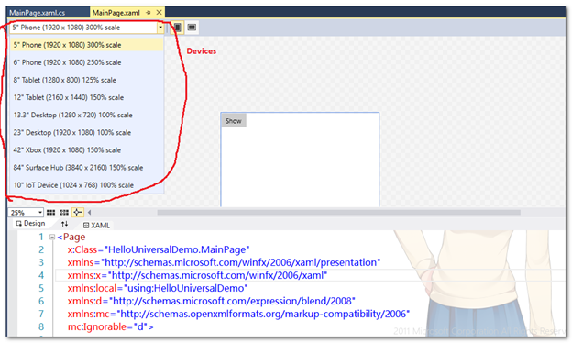Click the x:Class attribute line

pos(159,249)
